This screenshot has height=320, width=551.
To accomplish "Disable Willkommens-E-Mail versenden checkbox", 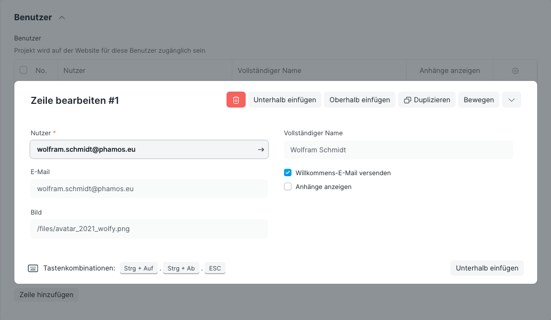I will [x=288, y=173].
